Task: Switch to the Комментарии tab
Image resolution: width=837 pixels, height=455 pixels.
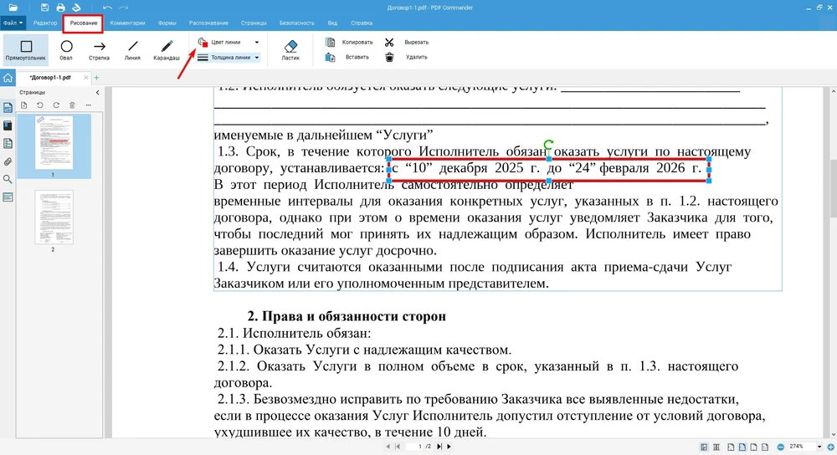Action: [127, 23]
